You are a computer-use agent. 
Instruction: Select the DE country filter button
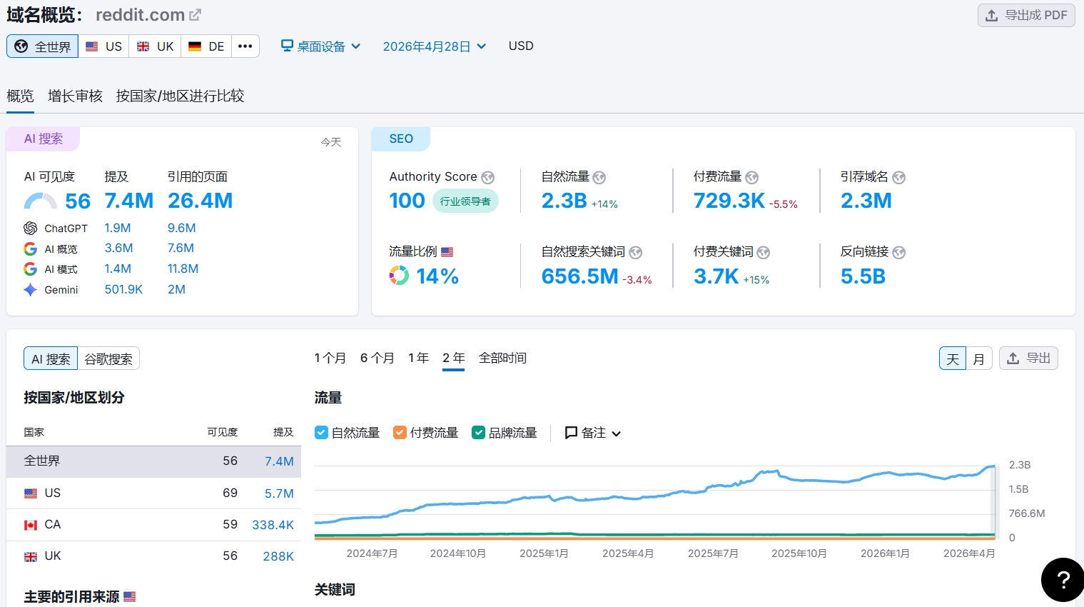(206, 46)
